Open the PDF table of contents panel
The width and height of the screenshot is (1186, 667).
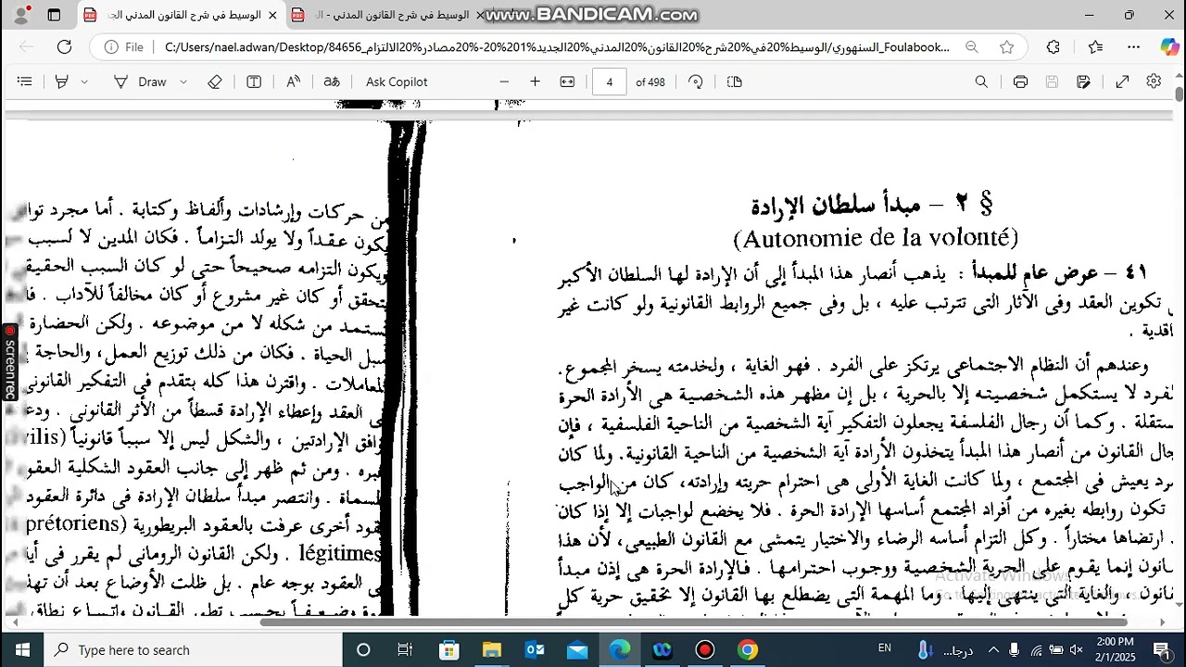click(x=25, y=82)
